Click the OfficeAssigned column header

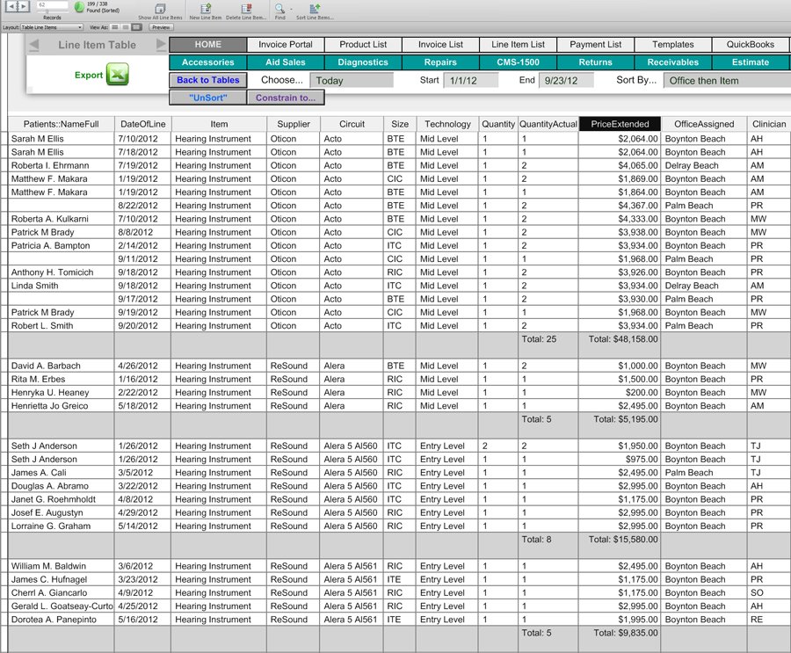click(704, 124)
